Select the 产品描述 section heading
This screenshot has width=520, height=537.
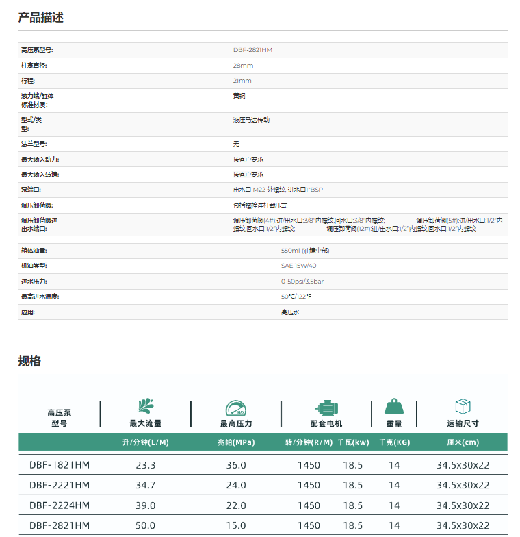[x=41, y=18]
